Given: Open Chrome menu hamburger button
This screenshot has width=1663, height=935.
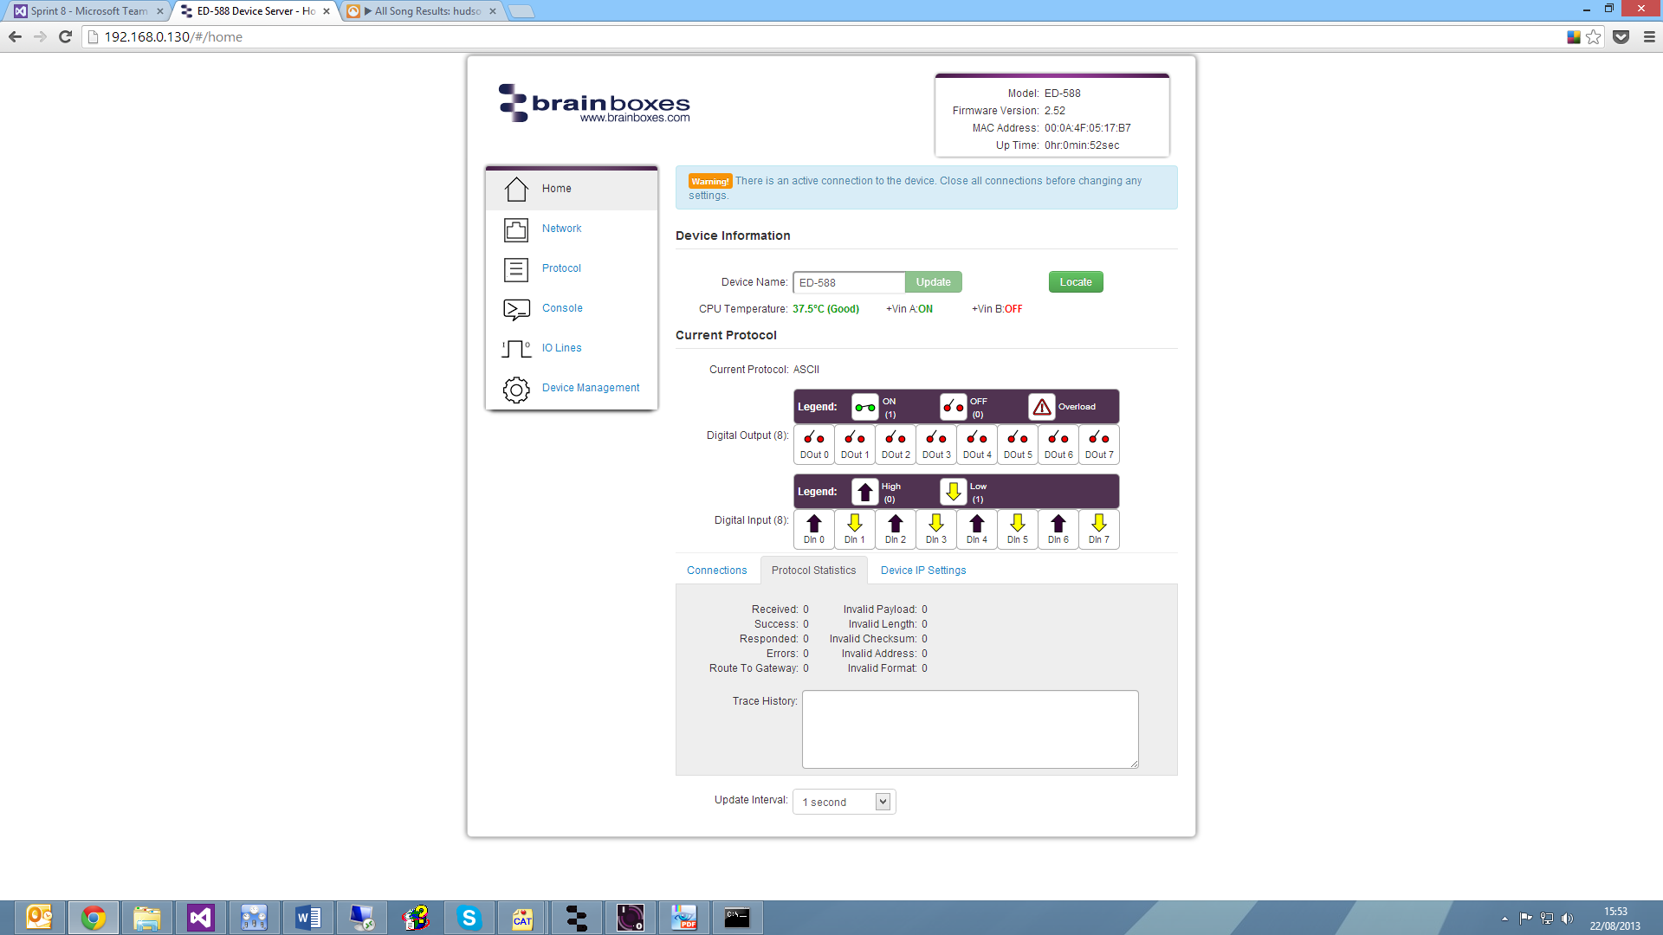Looking at the screenshot, I should pos(1649,36).
